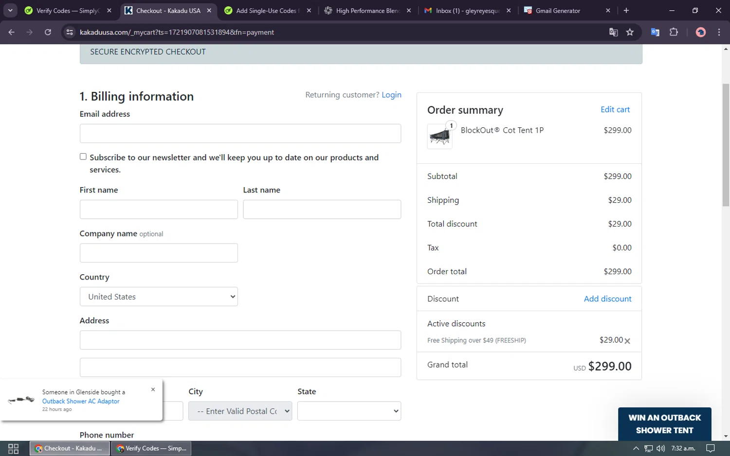Image resolution: width=730 pixels, height=456 pixels.
Task: Open the Country dropdown
Action: tap(159, 297)
